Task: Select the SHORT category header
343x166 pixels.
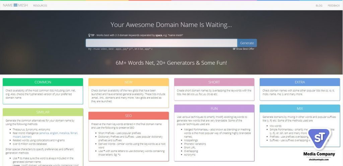Action: point(214,82)
